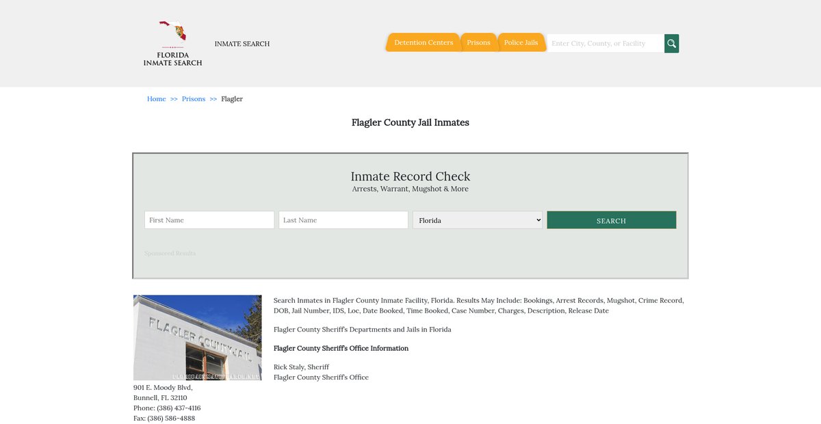Open the Prisons tab
The height and width of the screenshot is (424, 821).
tap(478, 42)
